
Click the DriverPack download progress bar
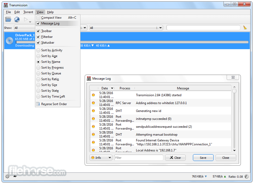[132, 42]
